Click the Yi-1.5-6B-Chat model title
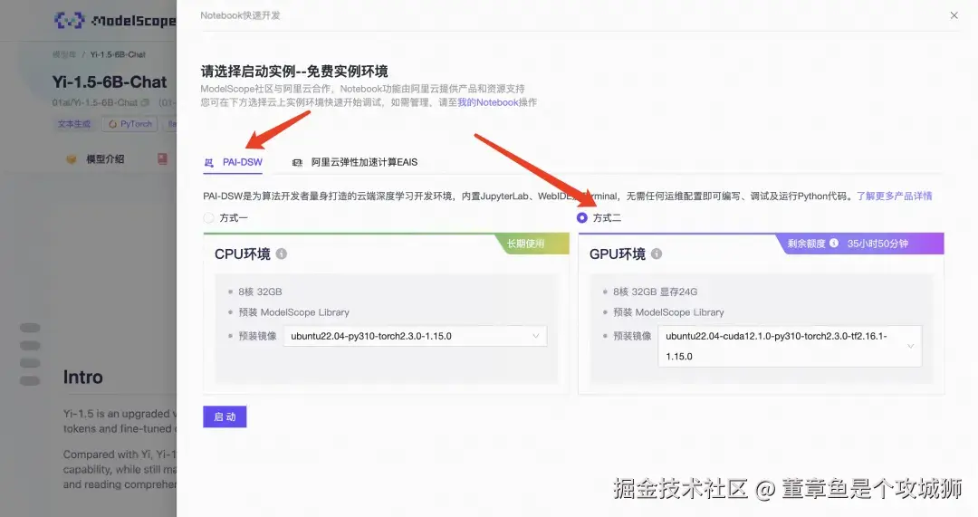The image size is (978, 517). pyautogui.click(x=110, y=82)
